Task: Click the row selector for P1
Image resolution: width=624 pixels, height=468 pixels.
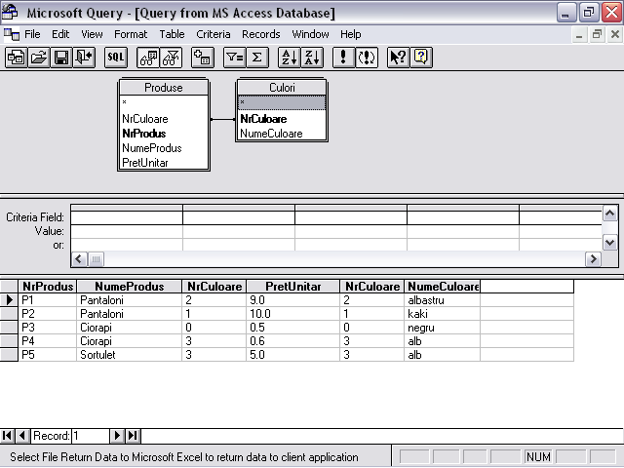Action: coord(9,300)
